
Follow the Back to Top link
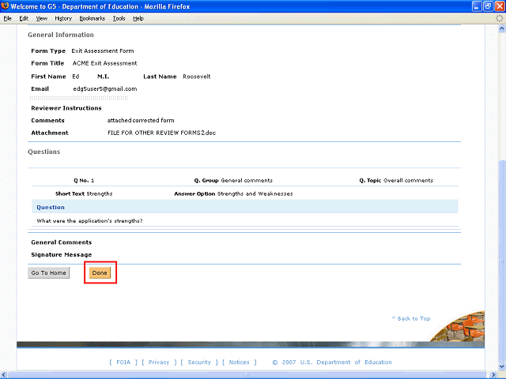coord(411,318)
